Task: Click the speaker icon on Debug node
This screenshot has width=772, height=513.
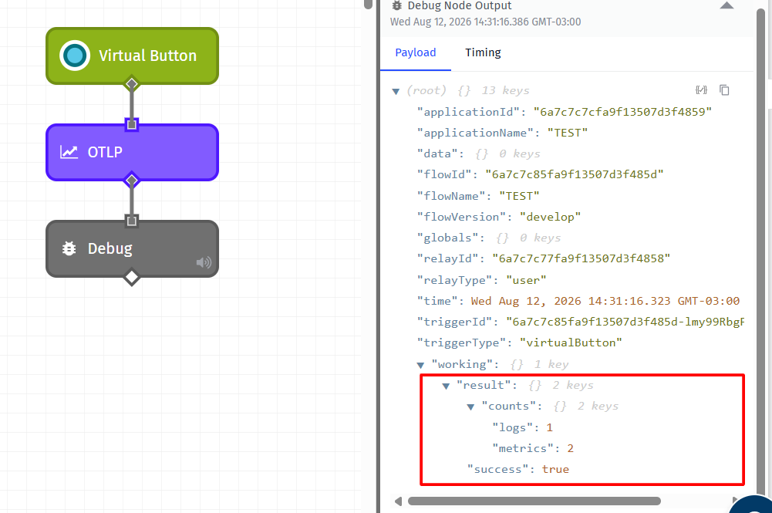Action: pos(204,262)
